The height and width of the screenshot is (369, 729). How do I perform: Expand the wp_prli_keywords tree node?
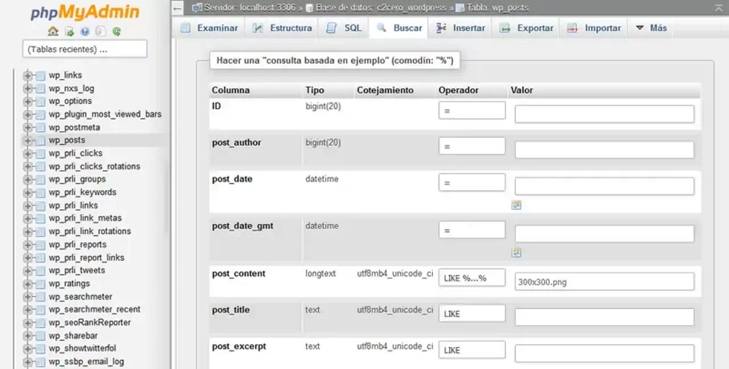pos(27,192)
